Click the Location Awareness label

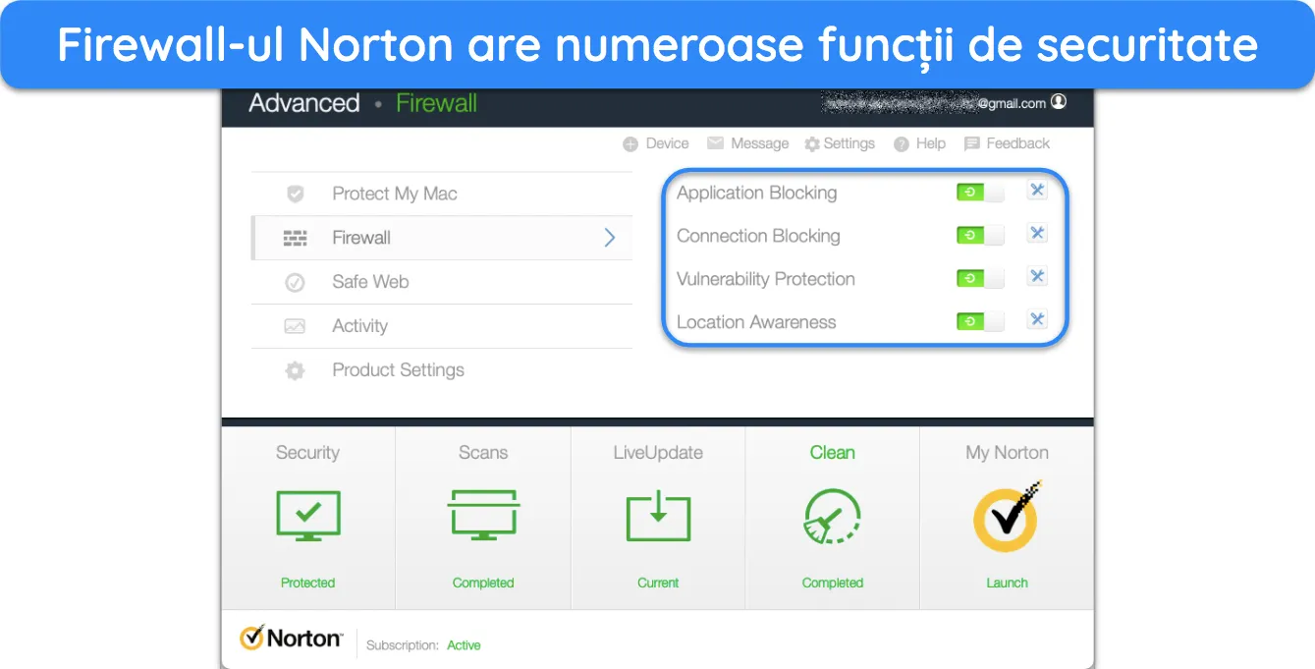click(x=756, y=322)
